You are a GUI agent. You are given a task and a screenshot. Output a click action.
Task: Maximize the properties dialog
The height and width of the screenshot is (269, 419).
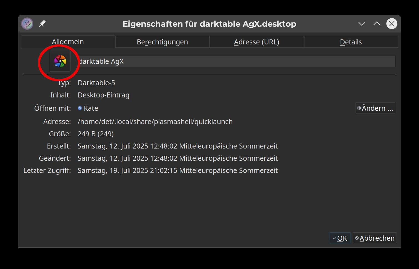[377, 24]
